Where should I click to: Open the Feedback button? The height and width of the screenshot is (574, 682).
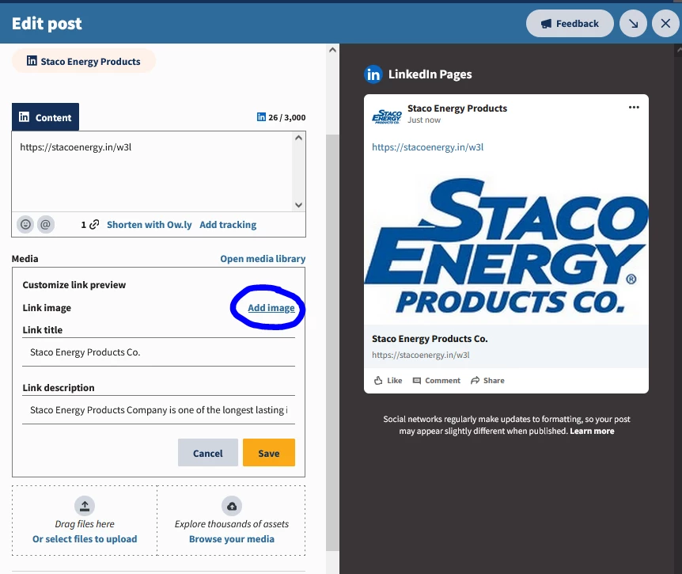[570, 24]
